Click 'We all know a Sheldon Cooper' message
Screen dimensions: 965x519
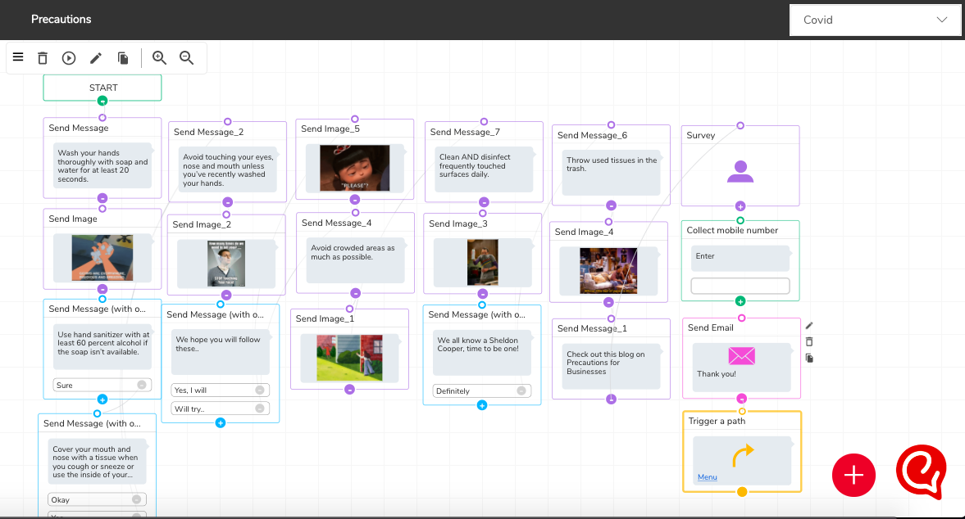478,345
